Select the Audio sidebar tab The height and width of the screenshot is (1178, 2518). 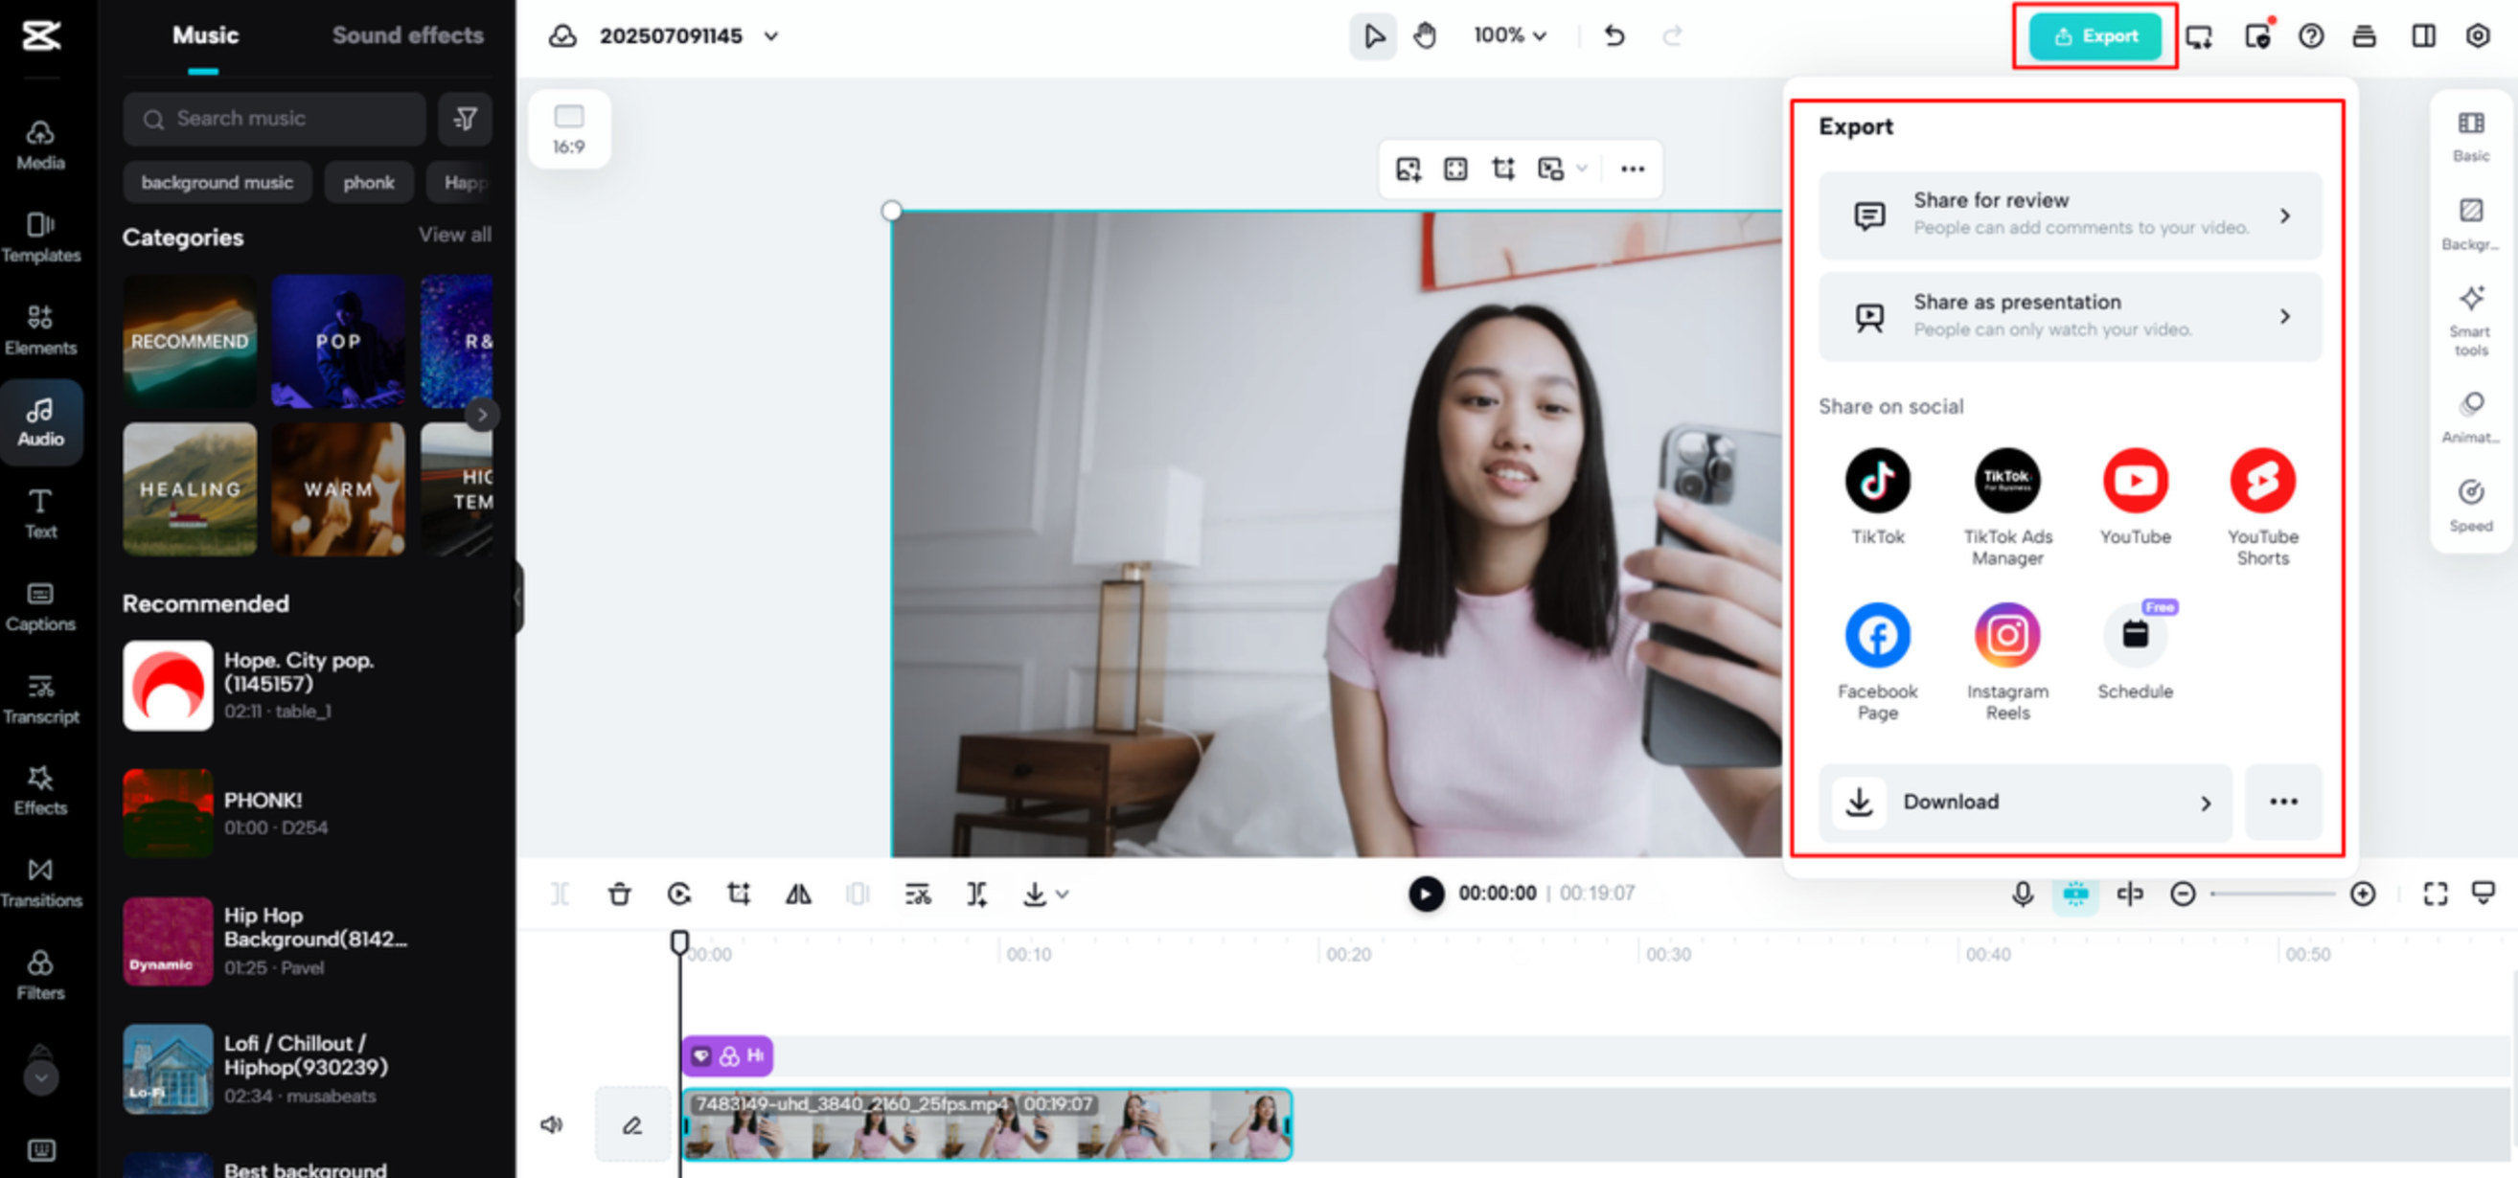(x=40, y=422)
